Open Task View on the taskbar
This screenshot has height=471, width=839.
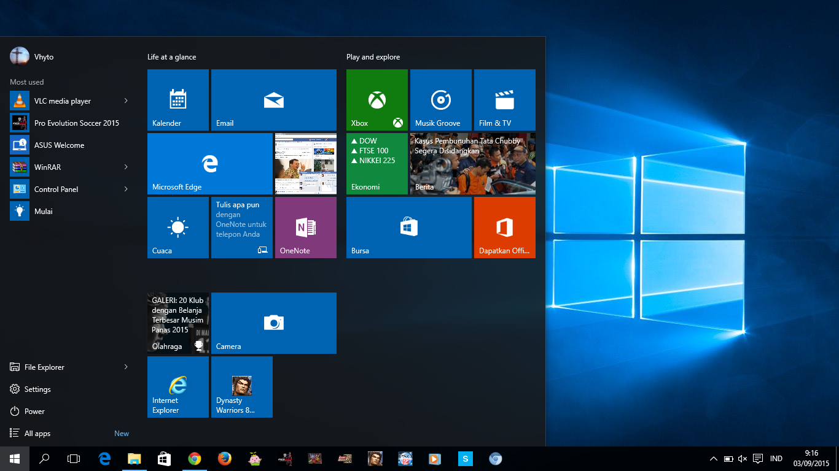(74, 459)
